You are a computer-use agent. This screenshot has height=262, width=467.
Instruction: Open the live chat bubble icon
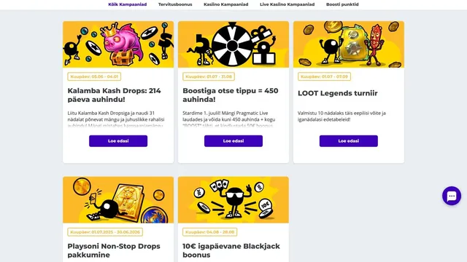pos(452,196)
